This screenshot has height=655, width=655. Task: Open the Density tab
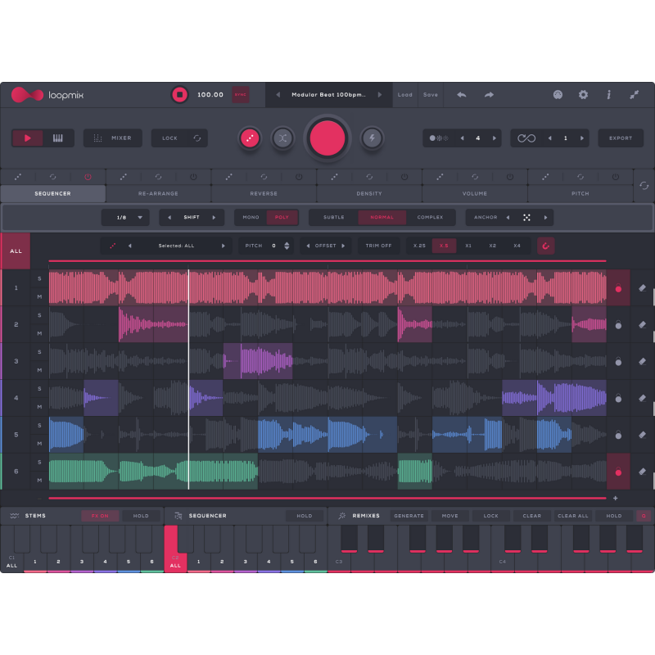[369, 194]
